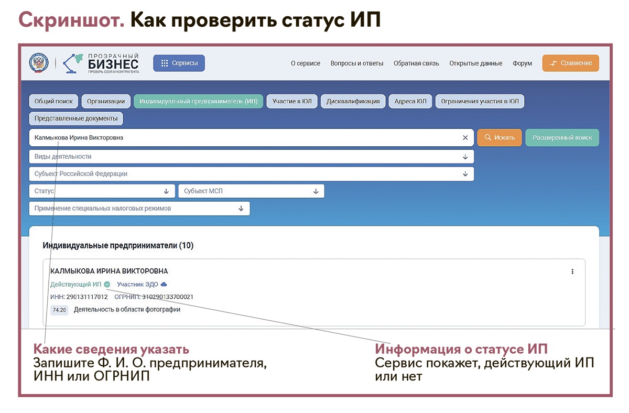The height and width of the screenshot is (413, 629).
Task: Click the ОГРНИП: 310290133700021 value
Action: tap(154, 297)
